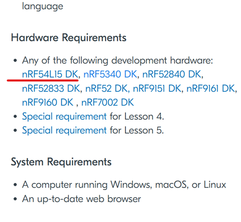Click the 'An up-to-date web browser' item
241x222 pixels.
pos(82,199)
